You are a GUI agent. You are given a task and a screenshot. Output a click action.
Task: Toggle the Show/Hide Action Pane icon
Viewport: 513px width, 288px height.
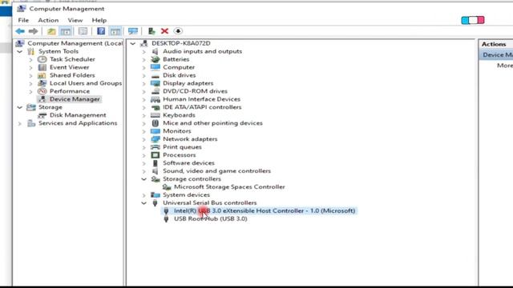(x=115, y=31)
